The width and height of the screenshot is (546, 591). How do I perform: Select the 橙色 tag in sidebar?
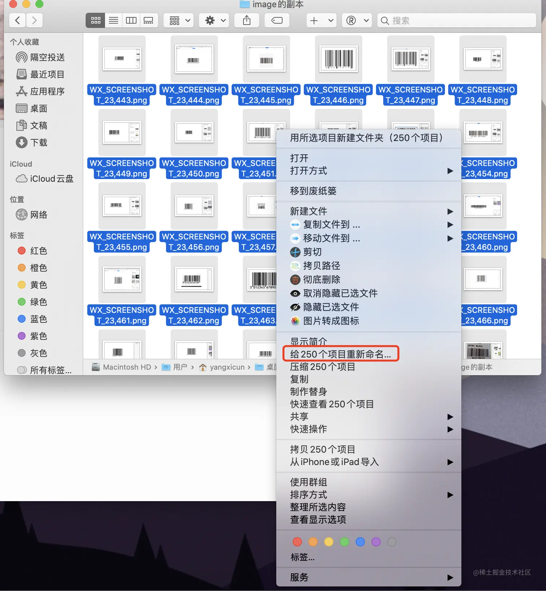[x=32, y=268]
